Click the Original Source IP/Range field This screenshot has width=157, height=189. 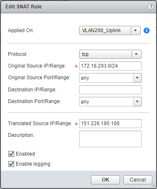tap(110, 66)
